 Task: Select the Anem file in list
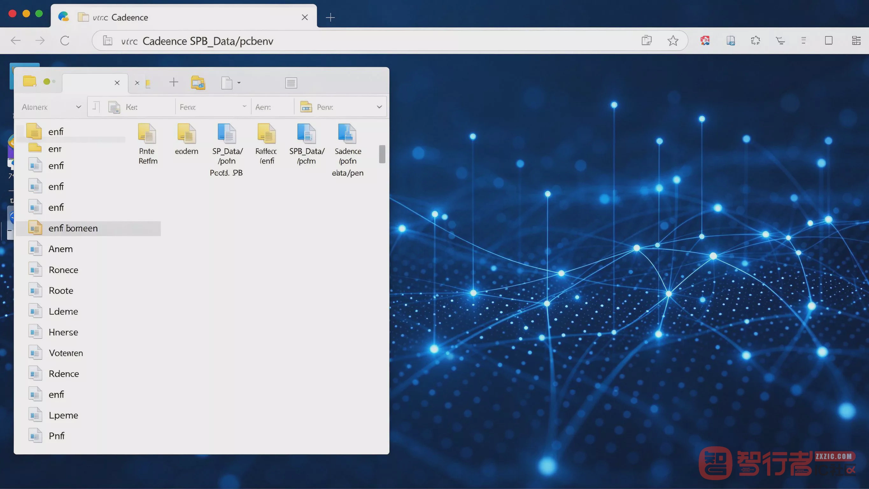(x=51, y=249)
